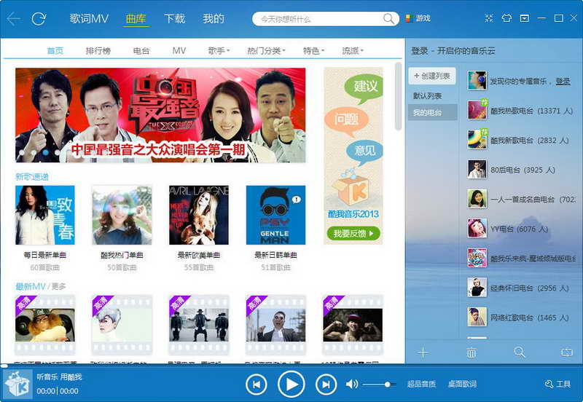The height and width of the screenshot is (402, 583).
Task: Click the mini mode icon in title bar
Action: click(x=489, y=18)
